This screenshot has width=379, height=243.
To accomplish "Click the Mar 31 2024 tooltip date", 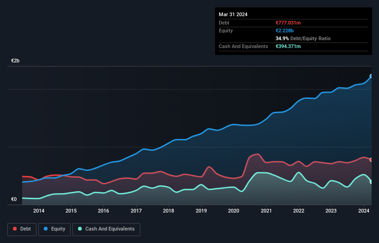I will point(233,14).
